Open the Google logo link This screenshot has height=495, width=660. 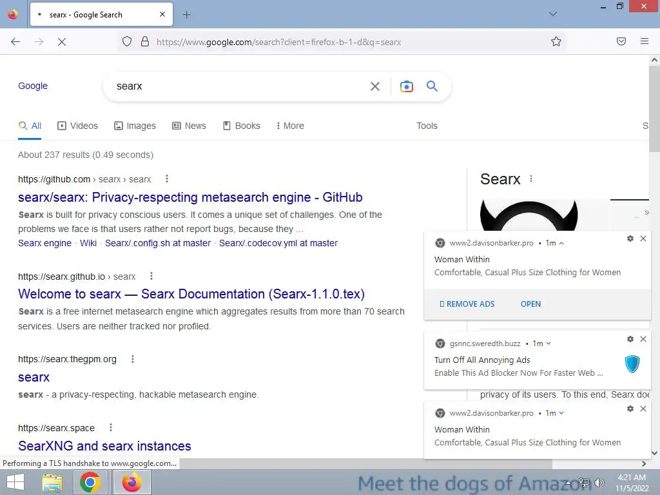33,86
